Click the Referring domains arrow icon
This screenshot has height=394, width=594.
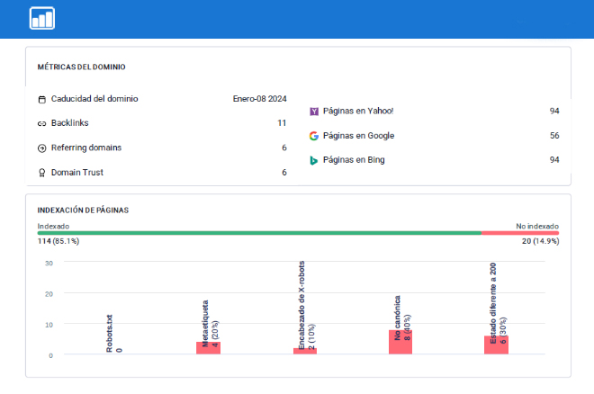pos(41,148)
